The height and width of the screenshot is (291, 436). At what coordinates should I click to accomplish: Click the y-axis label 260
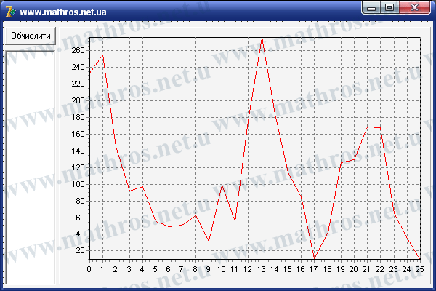[x=78, y=50]
